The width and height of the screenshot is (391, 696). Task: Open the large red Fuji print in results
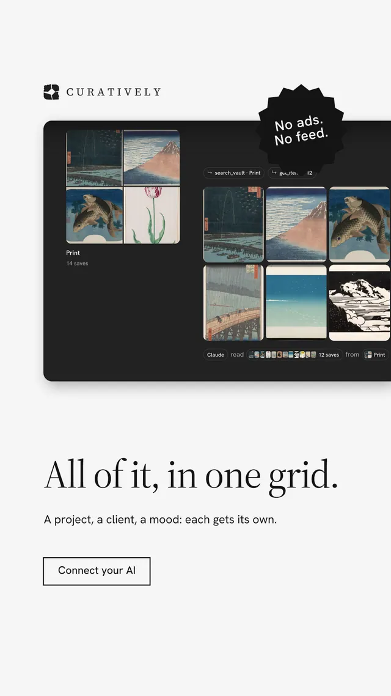tap(296, 224)
